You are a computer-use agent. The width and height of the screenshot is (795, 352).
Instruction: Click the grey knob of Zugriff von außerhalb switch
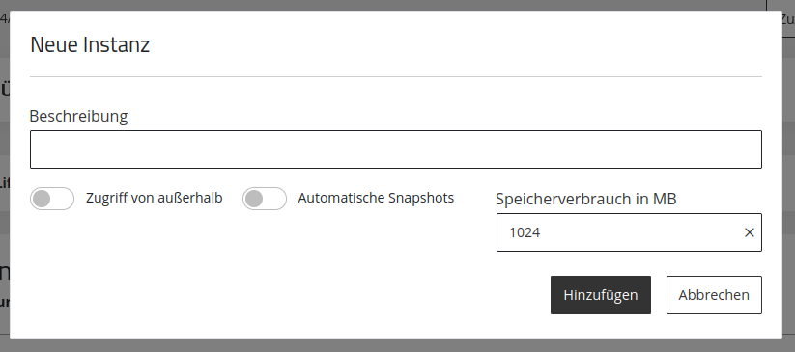tap(42, 199)
